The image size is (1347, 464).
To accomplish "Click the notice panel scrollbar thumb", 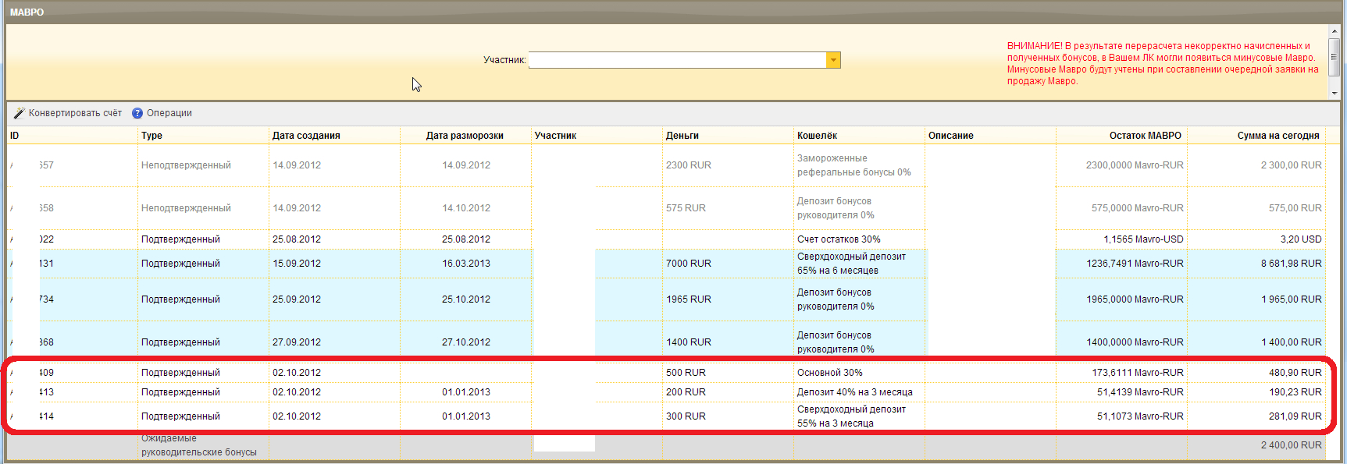I will [x=1334, y=57].
